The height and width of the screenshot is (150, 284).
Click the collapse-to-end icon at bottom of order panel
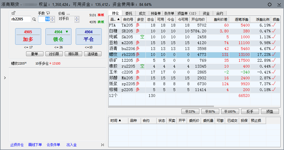(102, 145)
